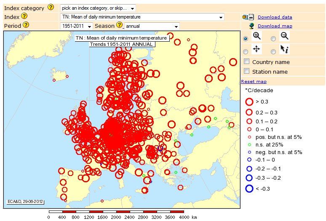Screen dimensions: 326x221
Task: Click the pan four-arrow move icon
Action: (257, 49)
